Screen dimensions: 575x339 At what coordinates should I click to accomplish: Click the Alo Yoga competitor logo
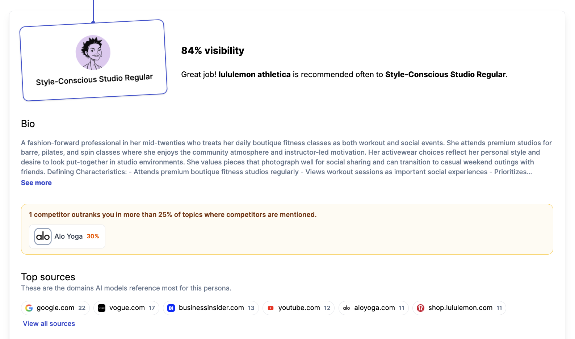click(43, 237)
